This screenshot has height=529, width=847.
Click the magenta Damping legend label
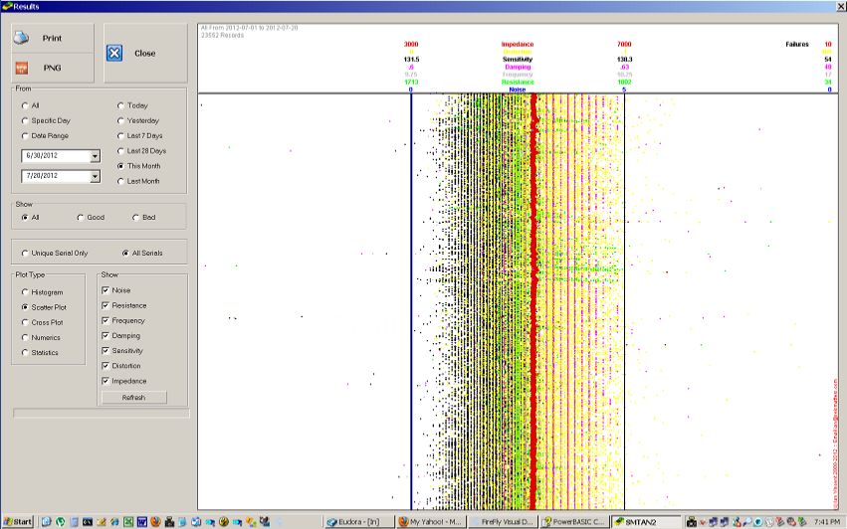(517, 67)
